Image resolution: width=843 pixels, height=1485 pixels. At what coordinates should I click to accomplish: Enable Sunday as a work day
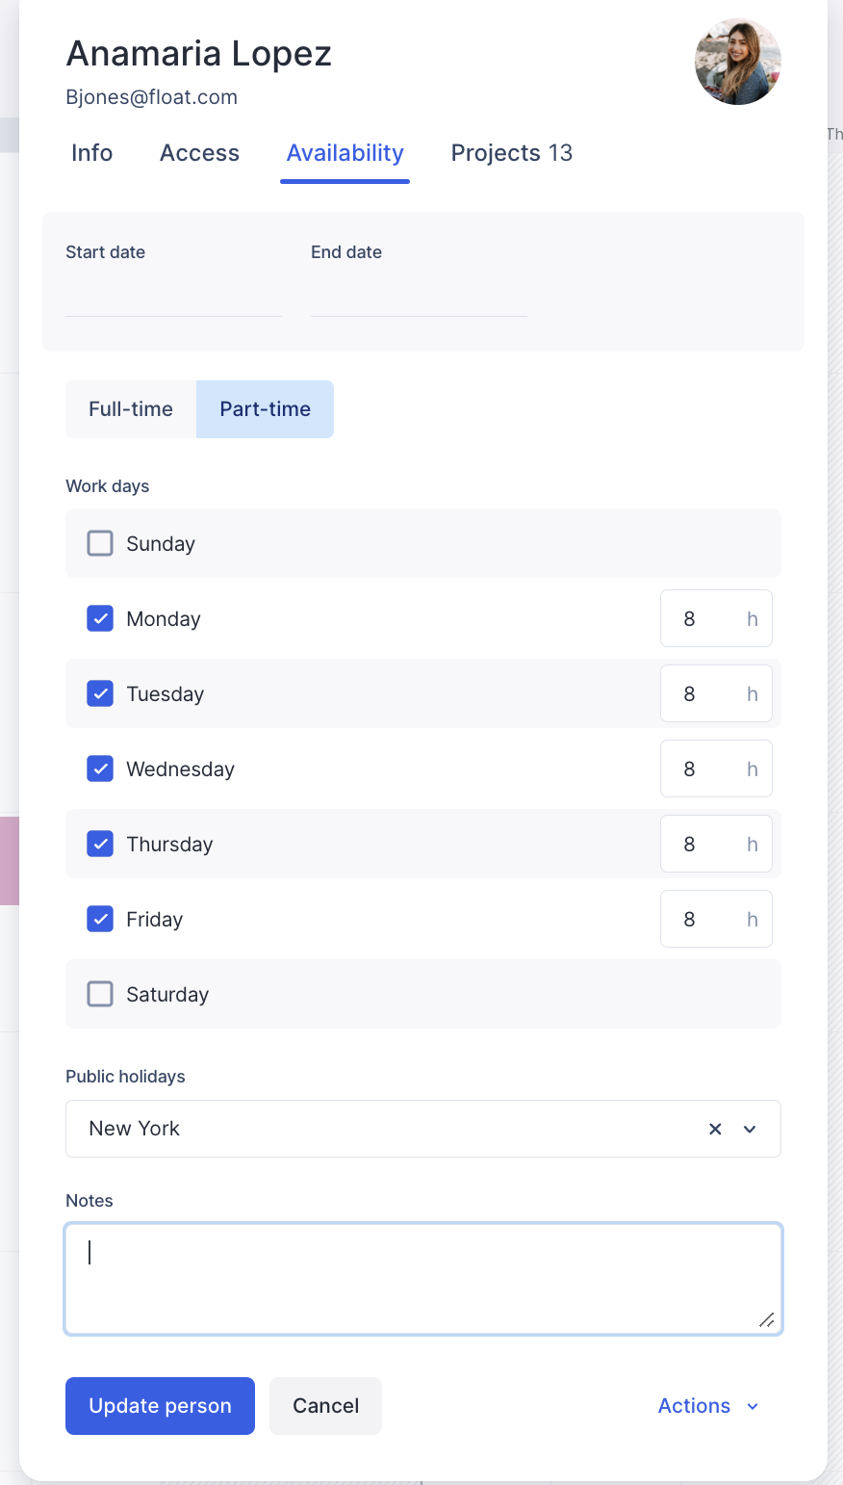tap(100, 543)
